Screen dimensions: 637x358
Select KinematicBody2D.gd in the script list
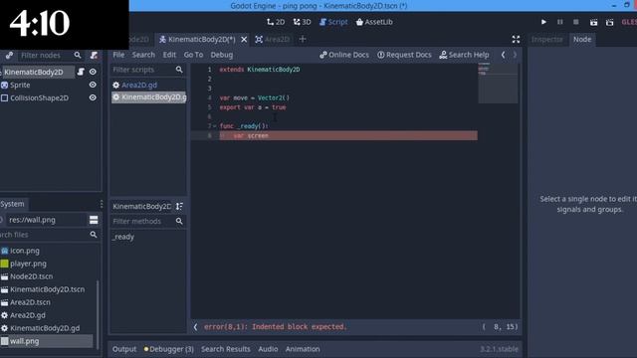click(149, 97)
